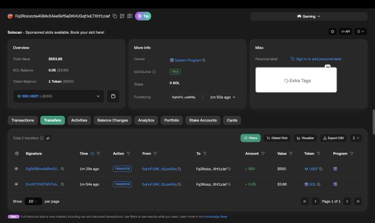Open the Activities tab
The width and height of the screenshot is (375, 223).
coord(79,120)
